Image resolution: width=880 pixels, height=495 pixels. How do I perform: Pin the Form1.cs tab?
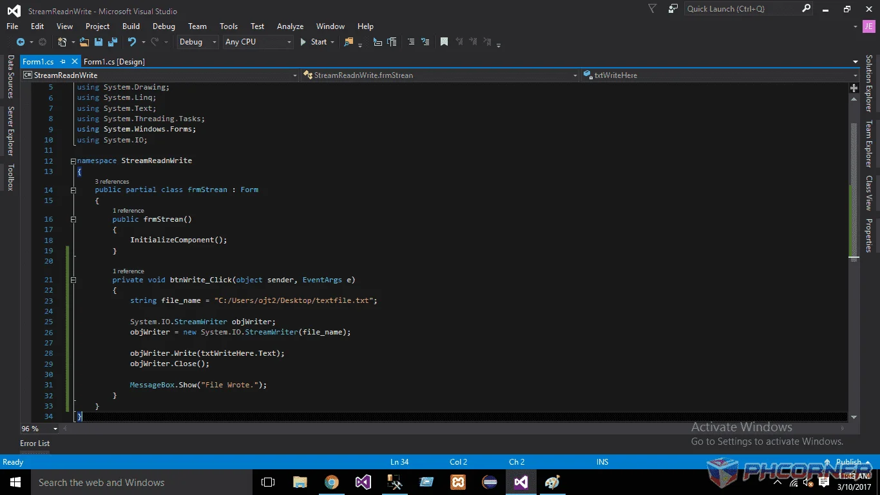click(x=62, y=62)
